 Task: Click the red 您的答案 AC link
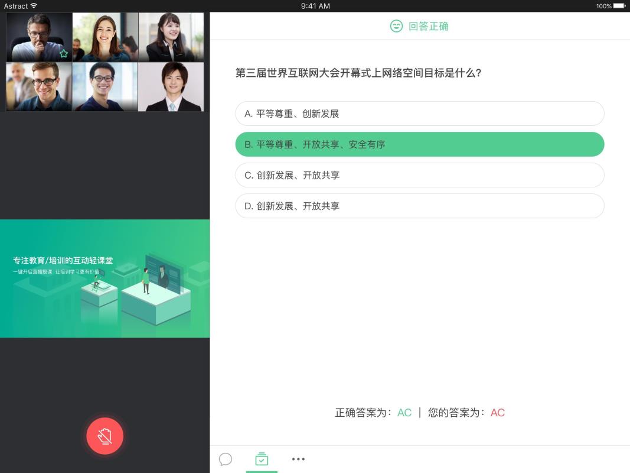[498, 412]
